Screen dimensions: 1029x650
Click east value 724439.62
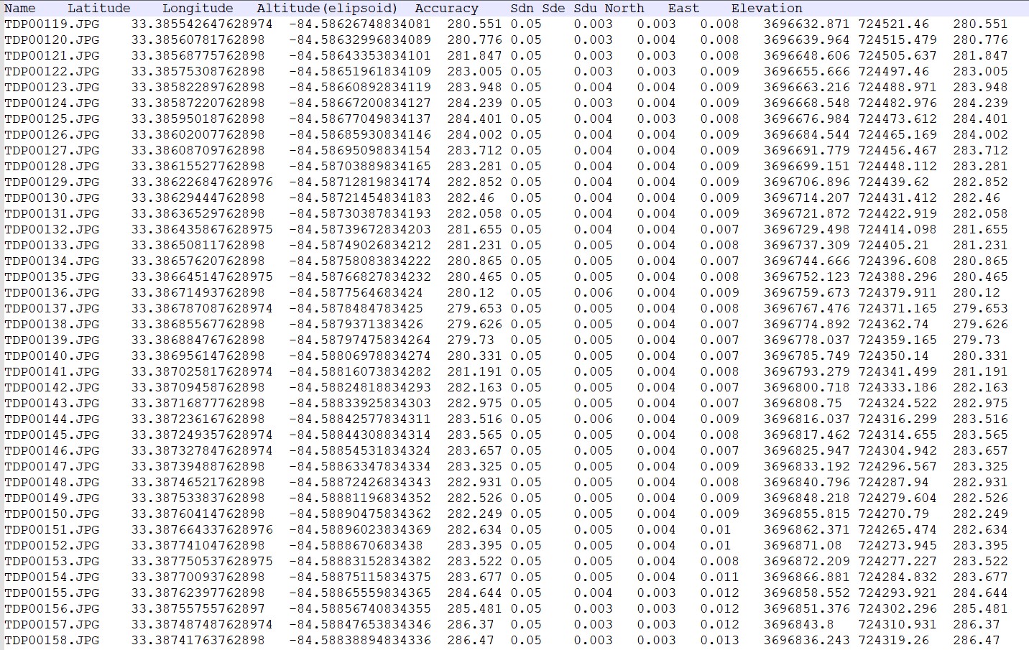tap(893, 182)
